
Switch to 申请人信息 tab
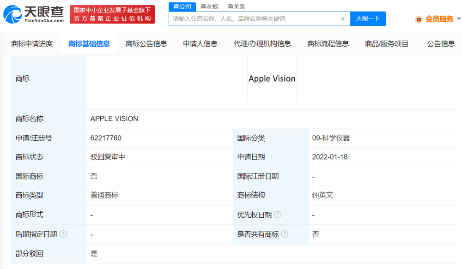[x=200, y=44]
